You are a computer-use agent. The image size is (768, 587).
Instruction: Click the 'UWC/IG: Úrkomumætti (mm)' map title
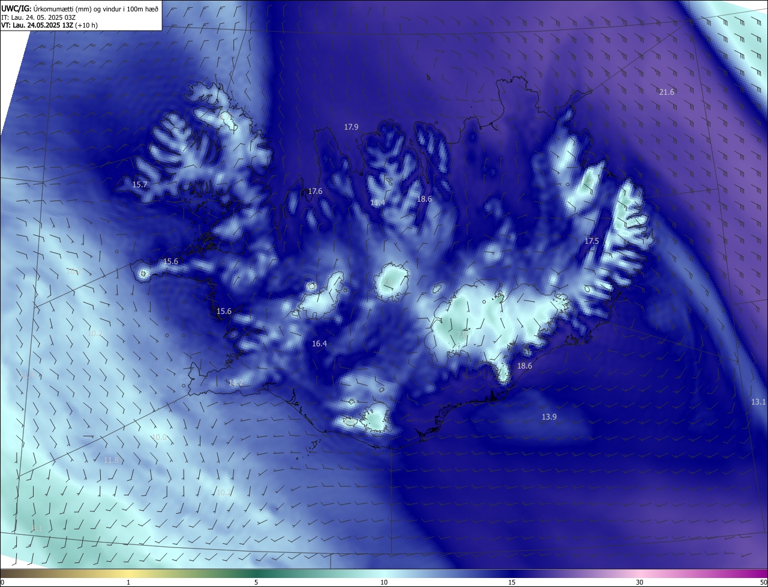[80, 8]
